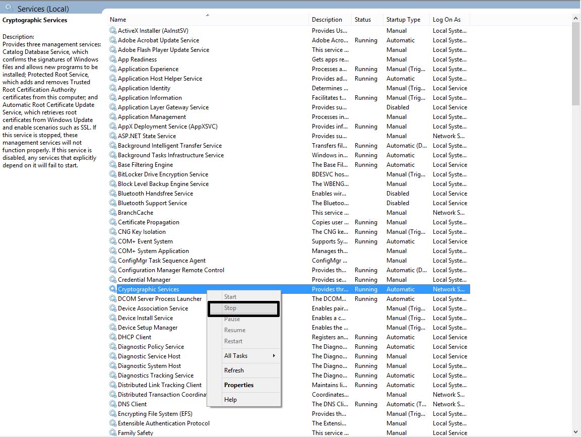Click the Encrypting File System gear icon
Screen dimensions: 581x437
click(113, 414)
